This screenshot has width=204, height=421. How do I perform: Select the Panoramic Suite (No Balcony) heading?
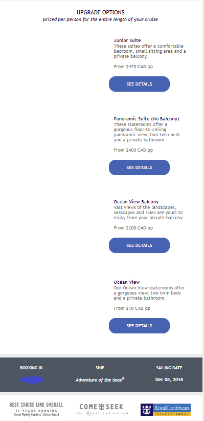[x=146, y=119]
